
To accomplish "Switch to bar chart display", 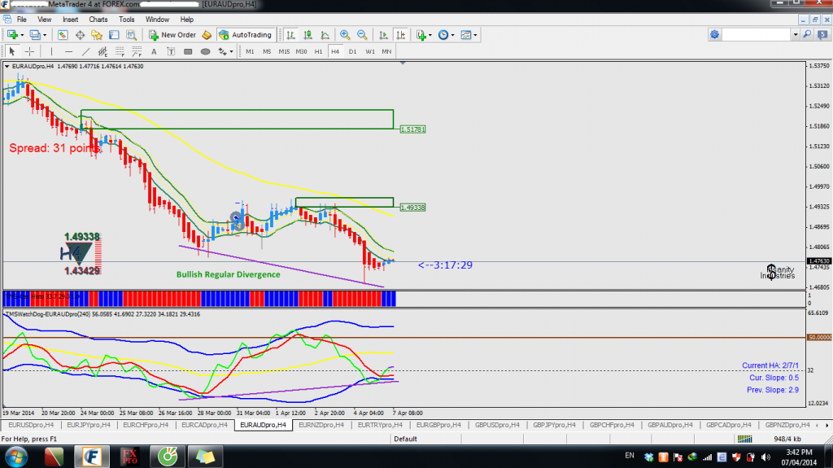I will [x=290, y=34].
